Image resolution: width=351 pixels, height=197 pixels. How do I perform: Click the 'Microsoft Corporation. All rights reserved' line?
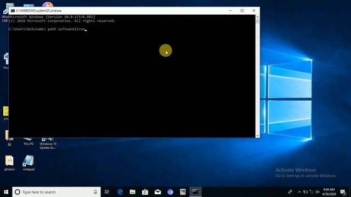pos(62,21)
